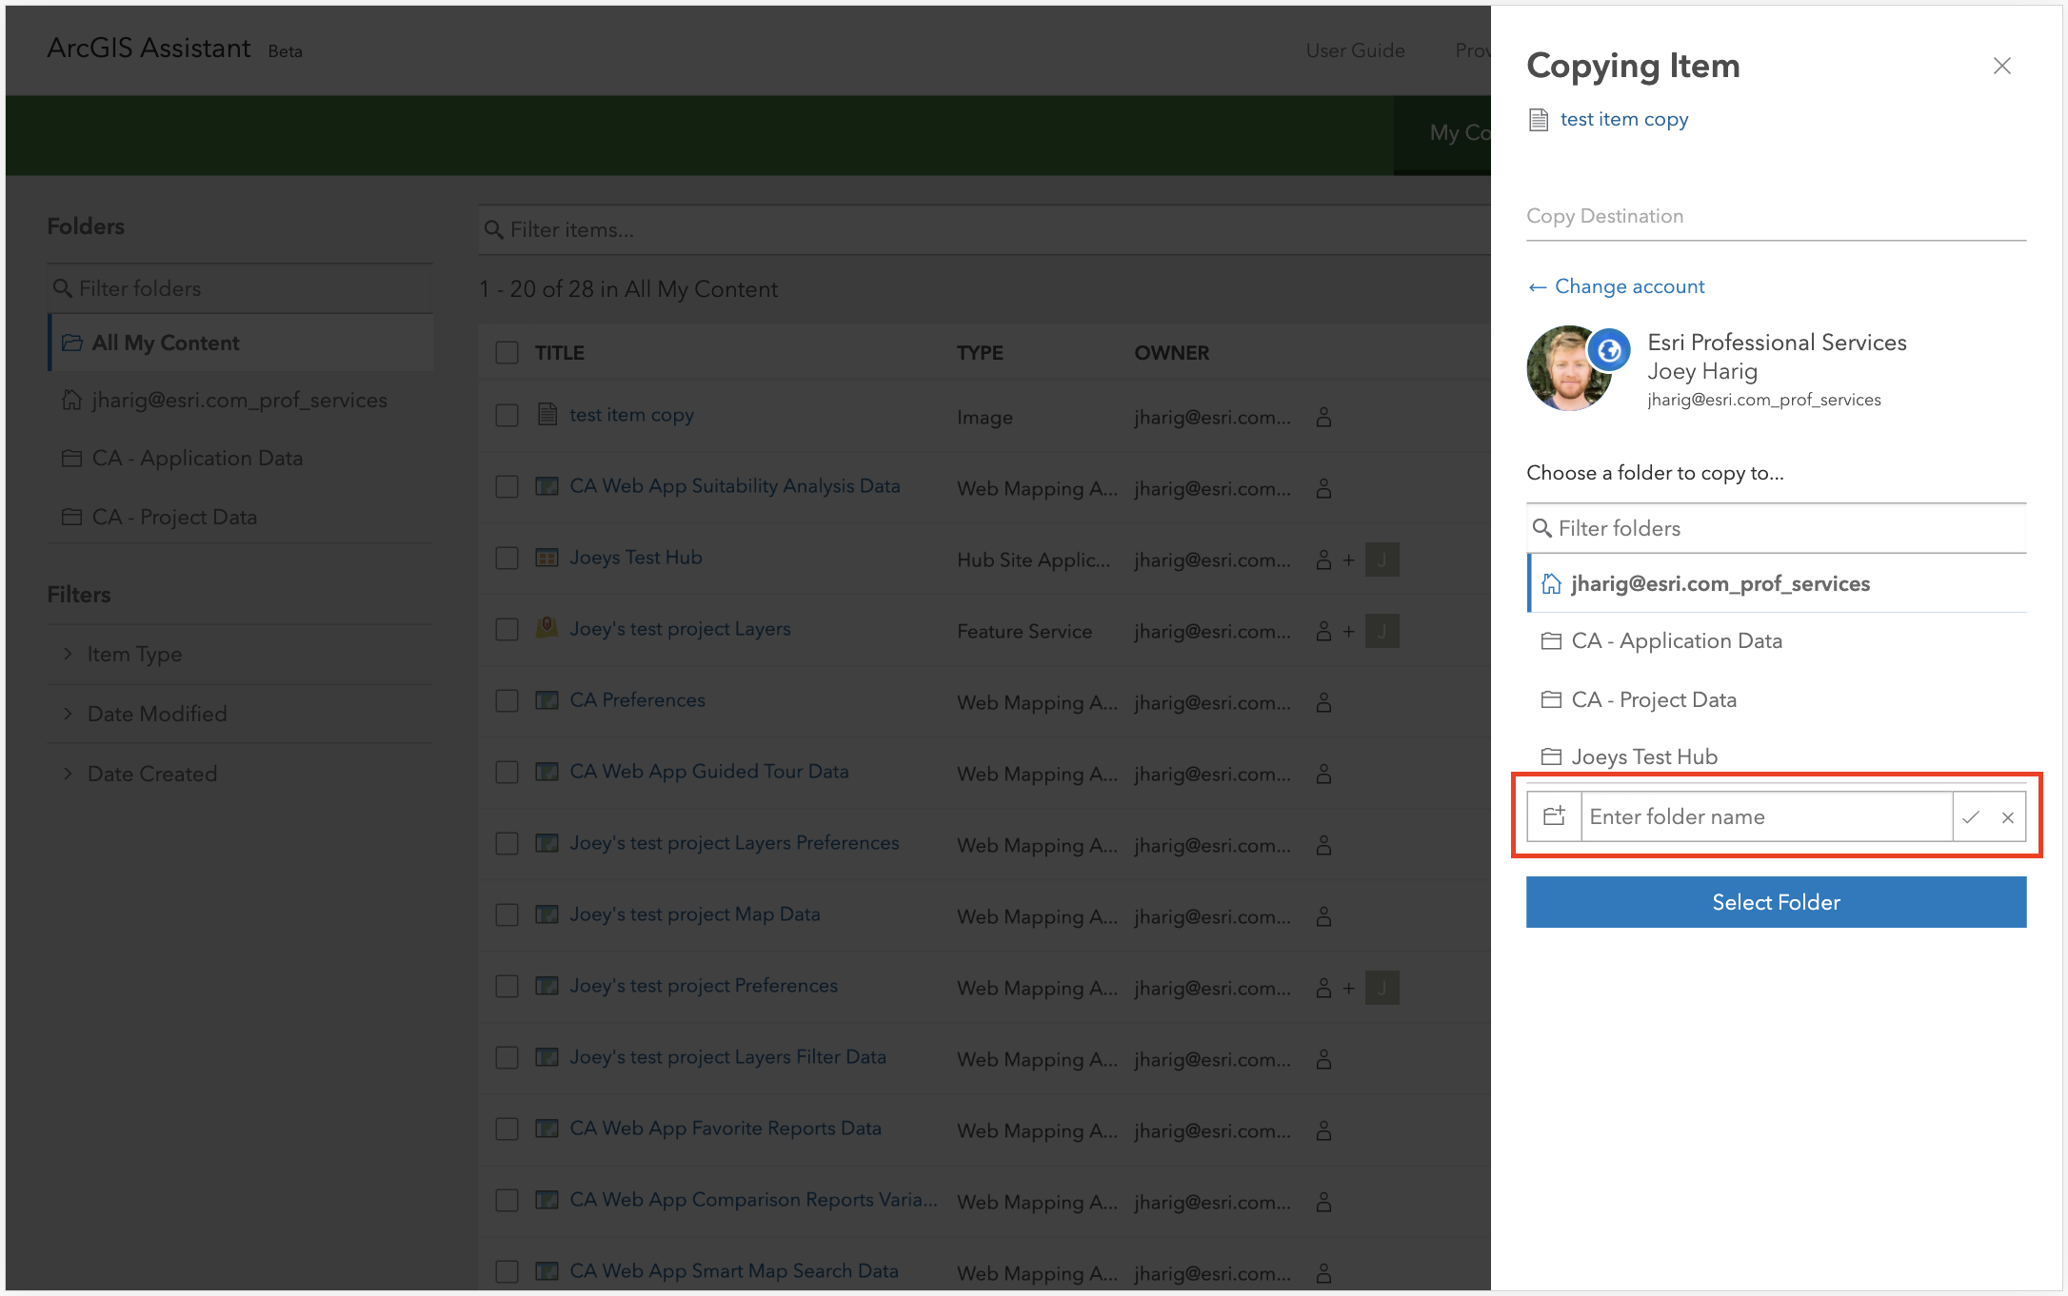Cancel new folder creation with X icon
This screenshot has width=2068, height=1296.
pyautogui.click(x=2007, y=817)
